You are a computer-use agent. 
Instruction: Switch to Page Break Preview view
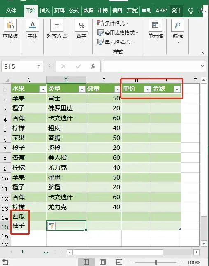point(119,262)
